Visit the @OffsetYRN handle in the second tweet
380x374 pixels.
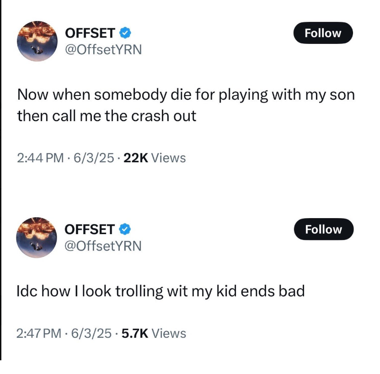[103, 246]
